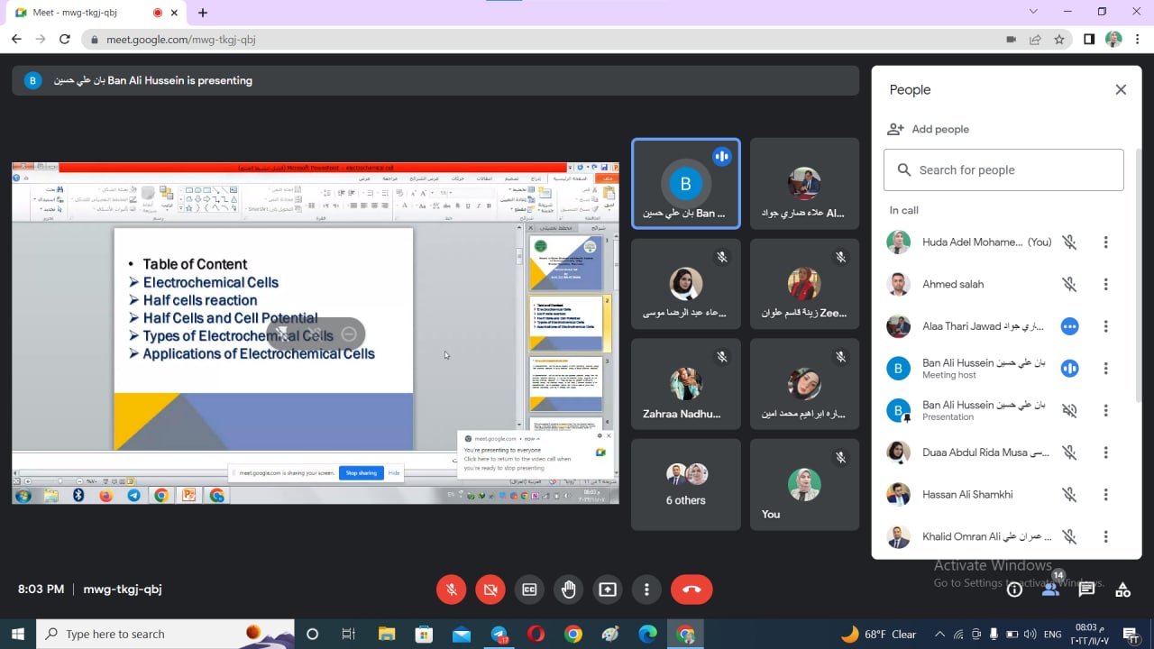
Task: Close the People panel
Action: coord(1121,89)
